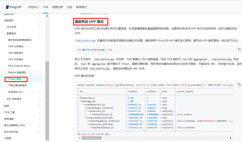Select the TiDB tab in top navigation
Image resolution: width=242 pixels, height=142 pixels.
[x=46, y=7]
